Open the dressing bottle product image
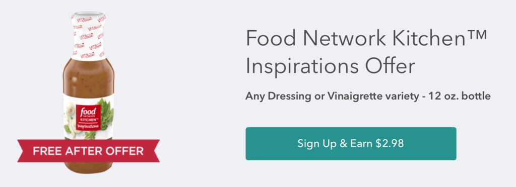 [x=89, y=92]
